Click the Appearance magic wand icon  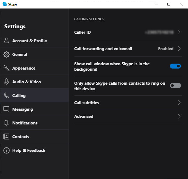[x=6, y=68]
